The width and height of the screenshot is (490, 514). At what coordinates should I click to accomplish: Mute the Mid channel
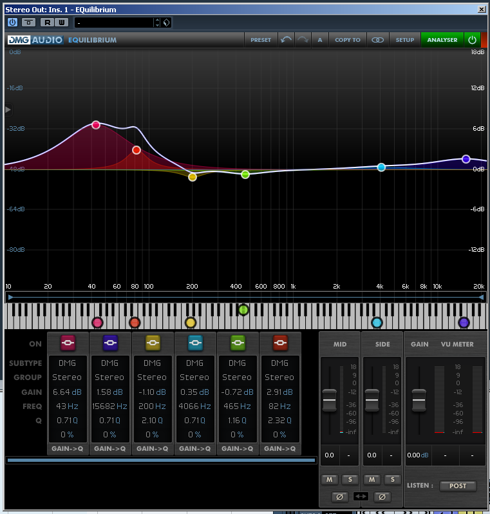tap(330, 480)
